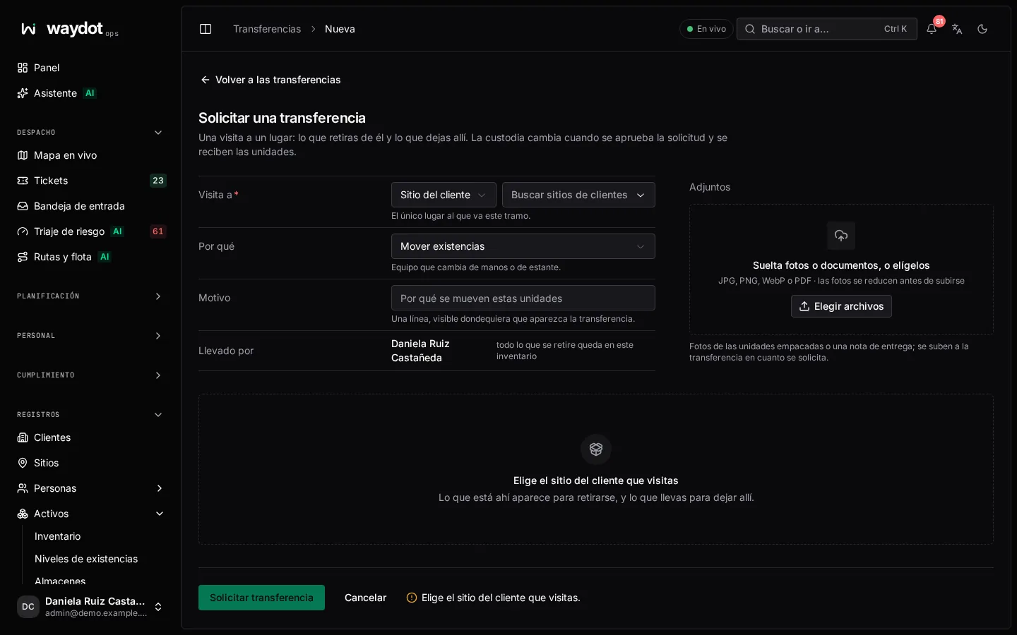1017x635 pixels.
Task: Open the language translation icon
Action: [957, 29]
